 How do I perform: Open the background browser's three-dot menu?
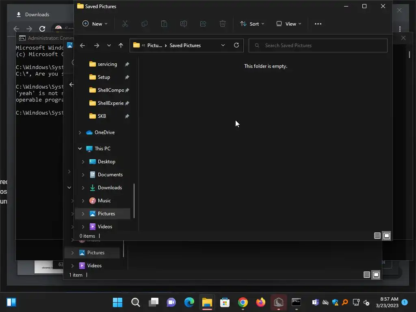click(x=400, y=29)
